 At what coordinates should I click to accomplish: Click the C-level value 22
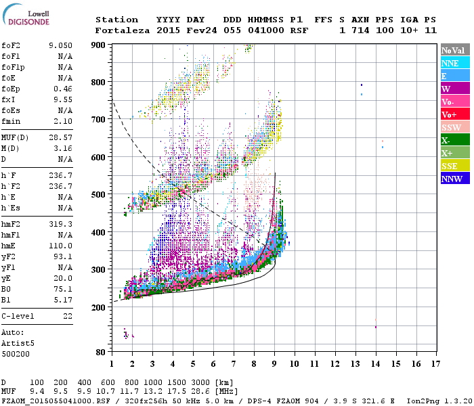[x=68, y=316]
